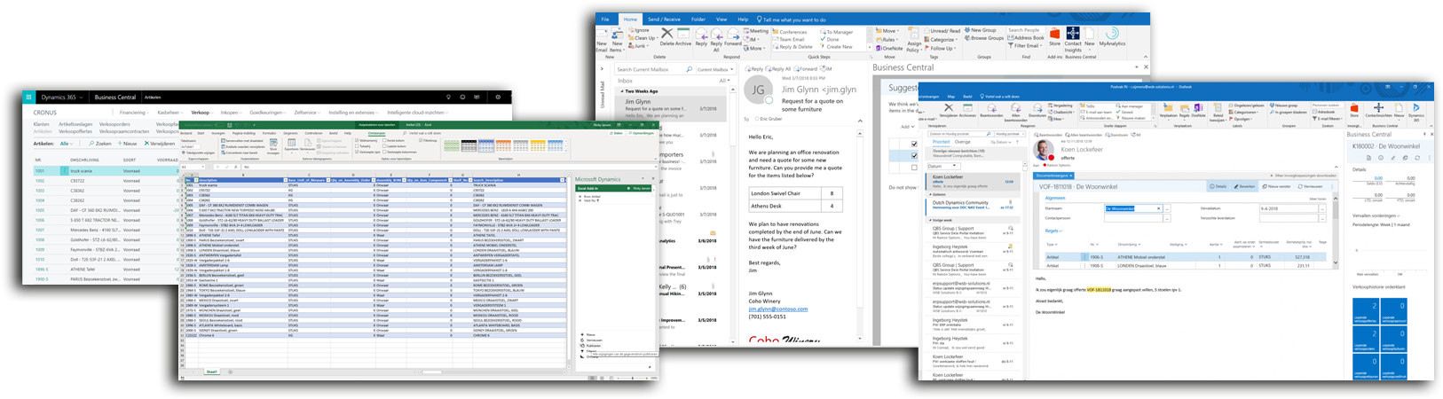Click Details button on VOF-1811018 document

[1218, 186]
